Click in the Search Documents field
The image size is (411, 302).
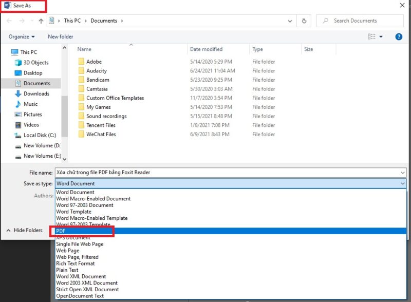(x=360, y=21)
